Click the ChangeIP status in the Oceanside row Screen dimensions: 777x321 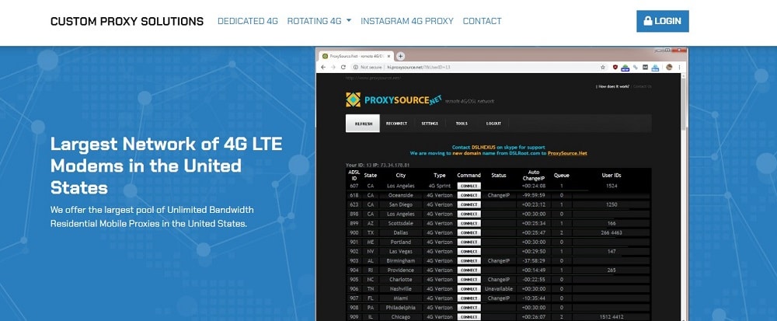(499, 195)
